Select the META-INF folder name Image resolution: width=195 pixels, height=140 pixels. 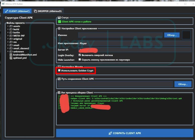tap(19, 36)
